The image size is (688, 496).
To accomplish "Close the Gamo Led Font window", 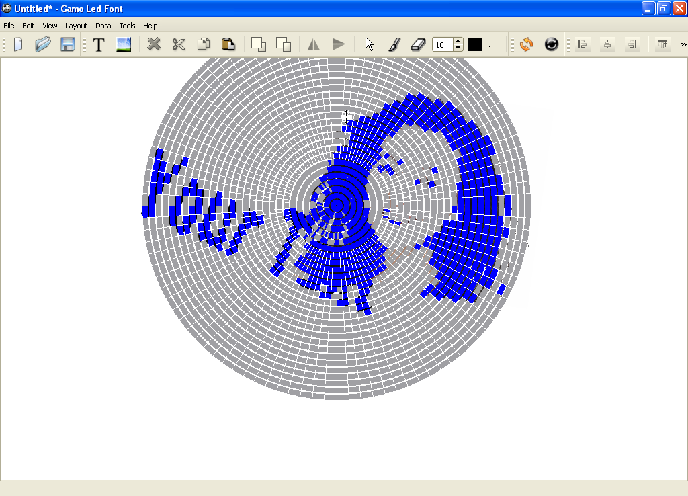I will tap(679, 8).
